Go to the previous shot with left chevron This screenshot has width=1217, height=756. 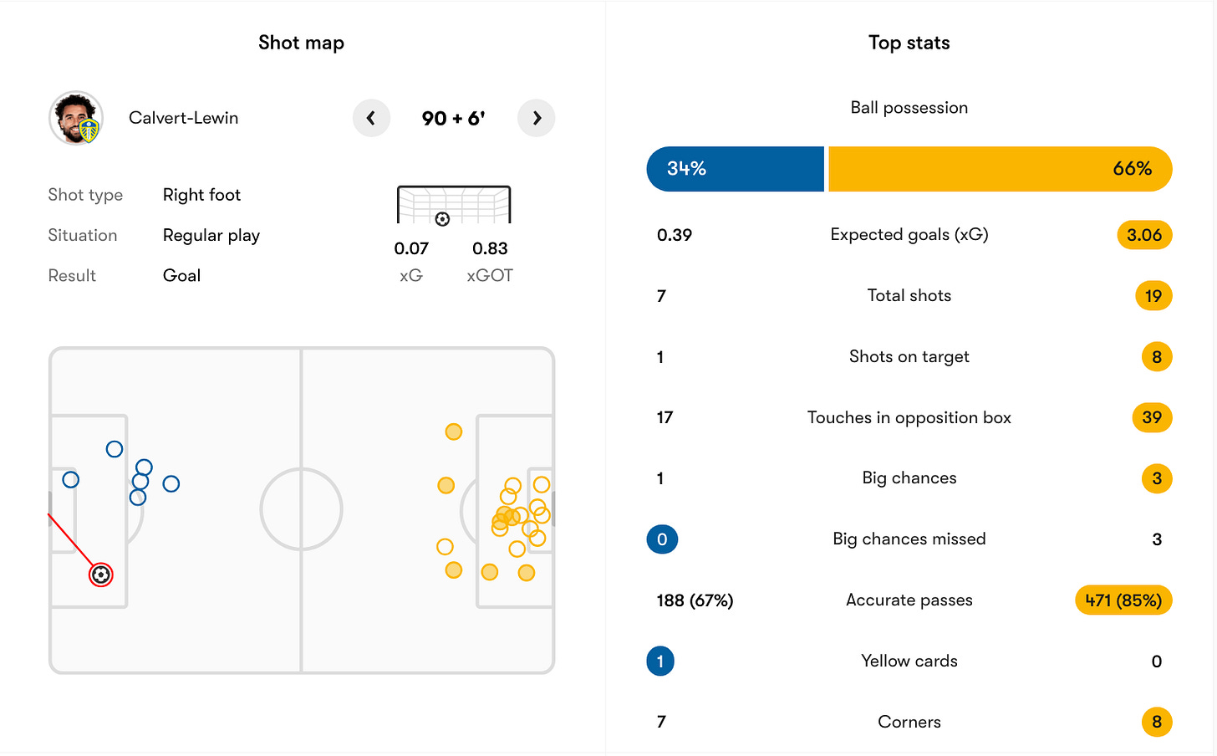tap(371, 118)
